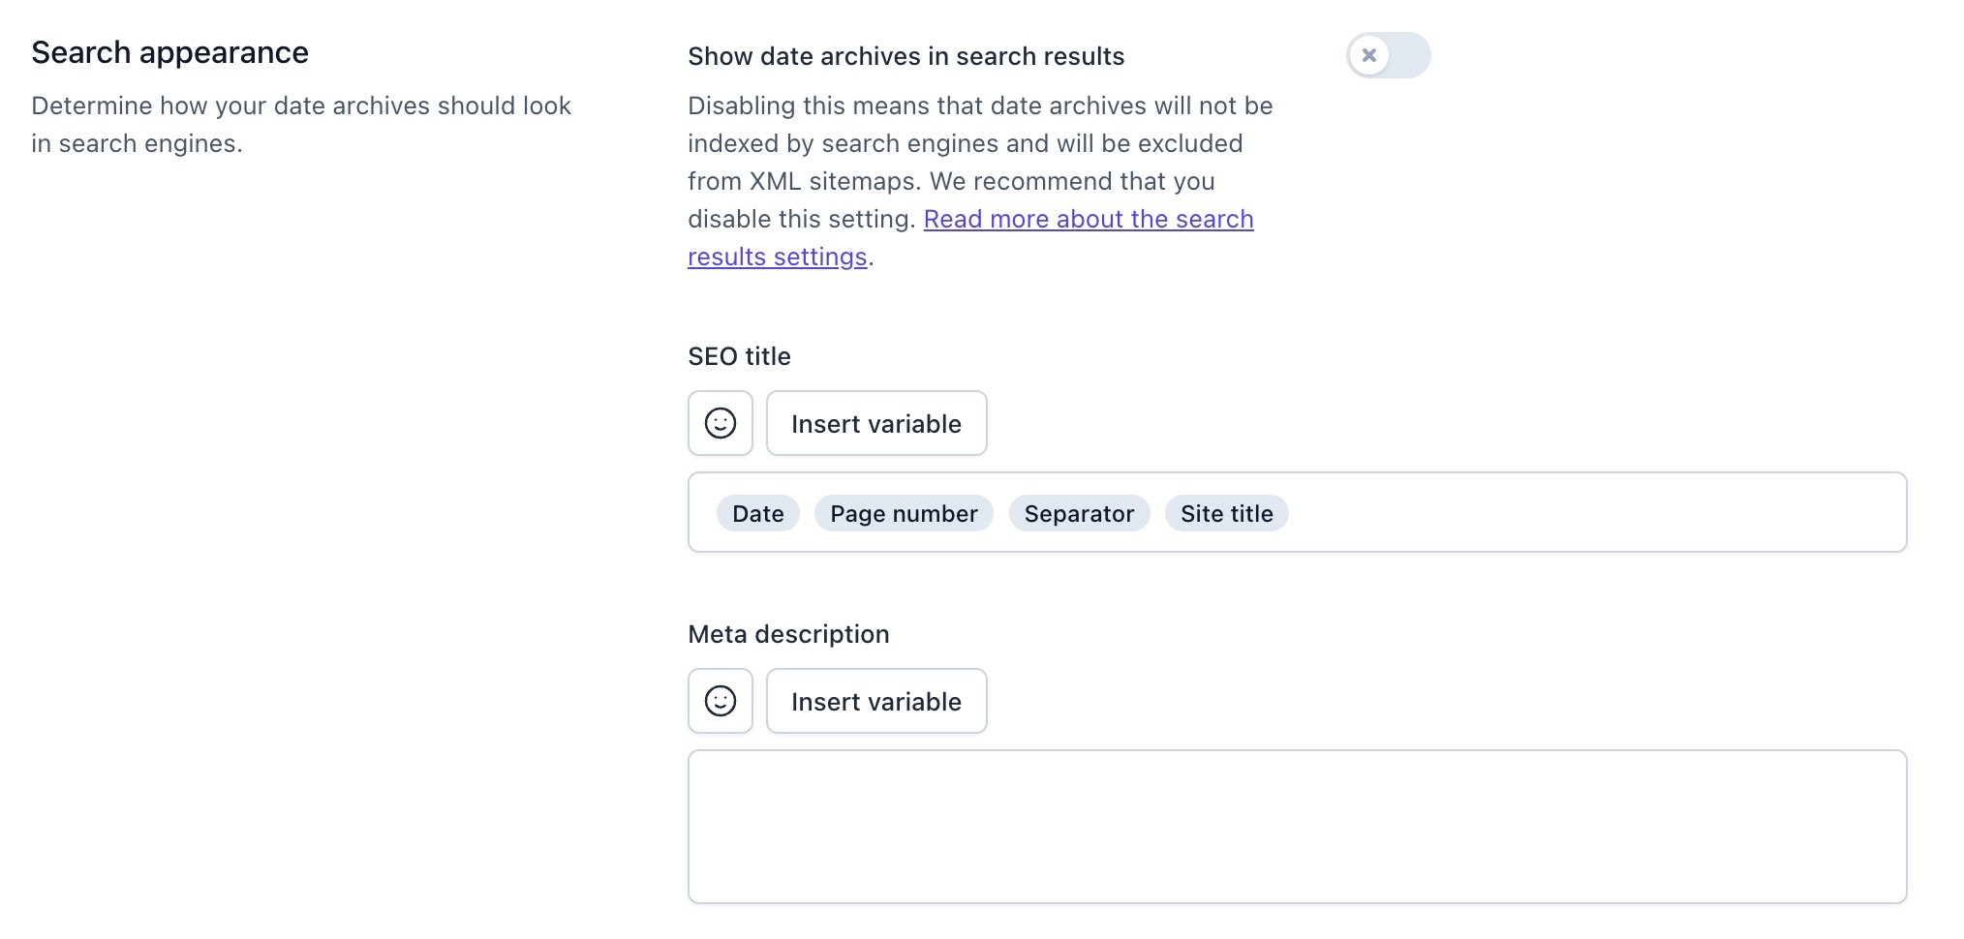Viewport: 1964px width, 939px height.
Task: Select the Page number variable tag
Action: pos(903,513)
